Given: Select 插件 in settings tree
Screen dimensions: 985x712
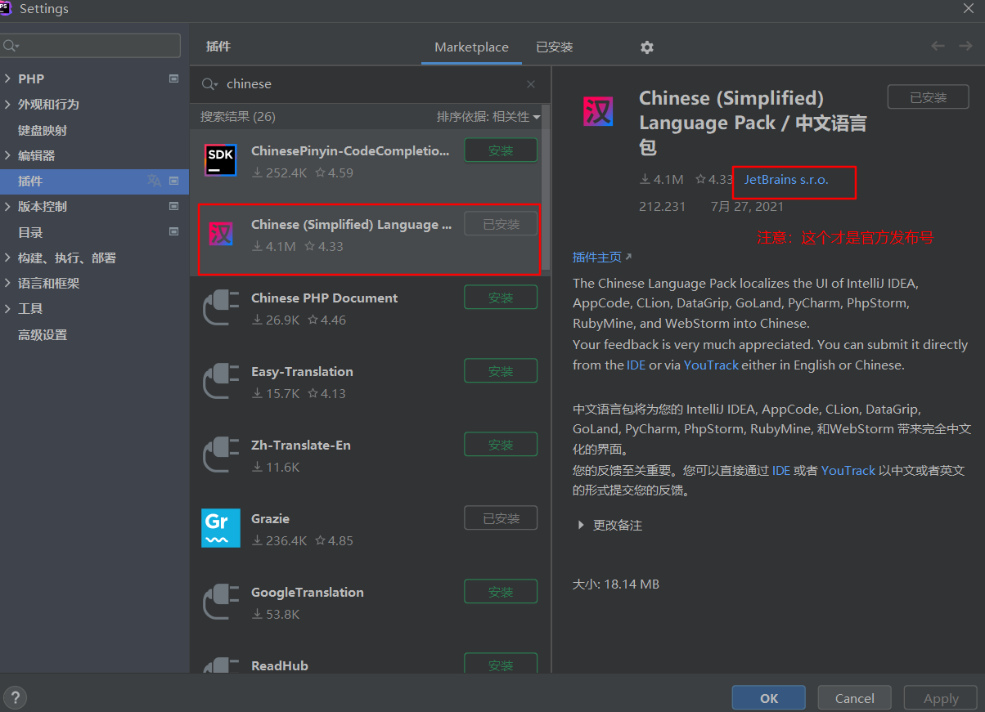Looking at the screenshot, I should coord(94,181).
